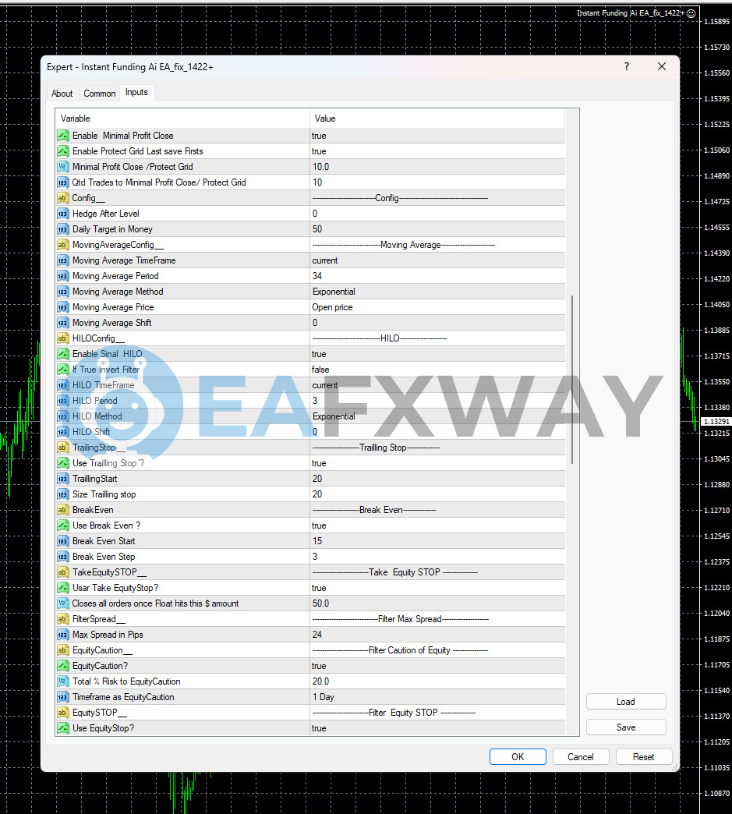Click the icon beside Moving Average Period
The height and width of the screenshot is (814, 732).
[x=63, y=276]
